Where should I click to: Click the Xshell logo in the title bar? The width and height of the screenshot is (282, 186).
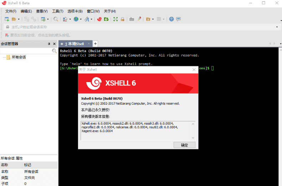pyautogui.click(x=4, y=3)
